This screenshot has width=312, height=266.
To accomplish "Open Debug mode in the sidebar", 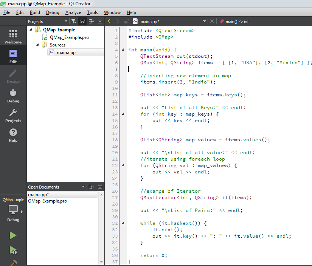I will [13, 96].
